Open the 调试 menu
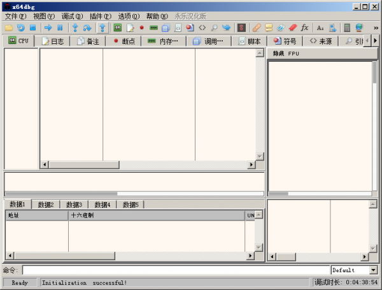The image size is (382, 290). click(x=72, y=16)
